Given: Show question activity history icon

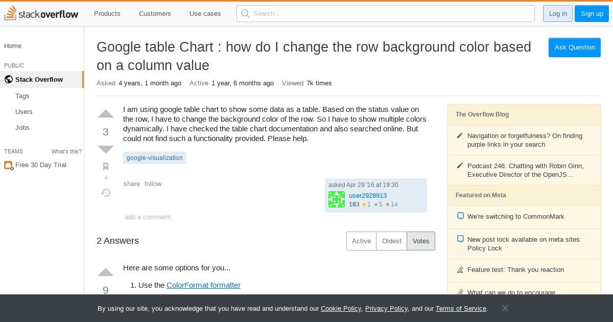Looking at the screenshot, I should (x=106, y=193).
